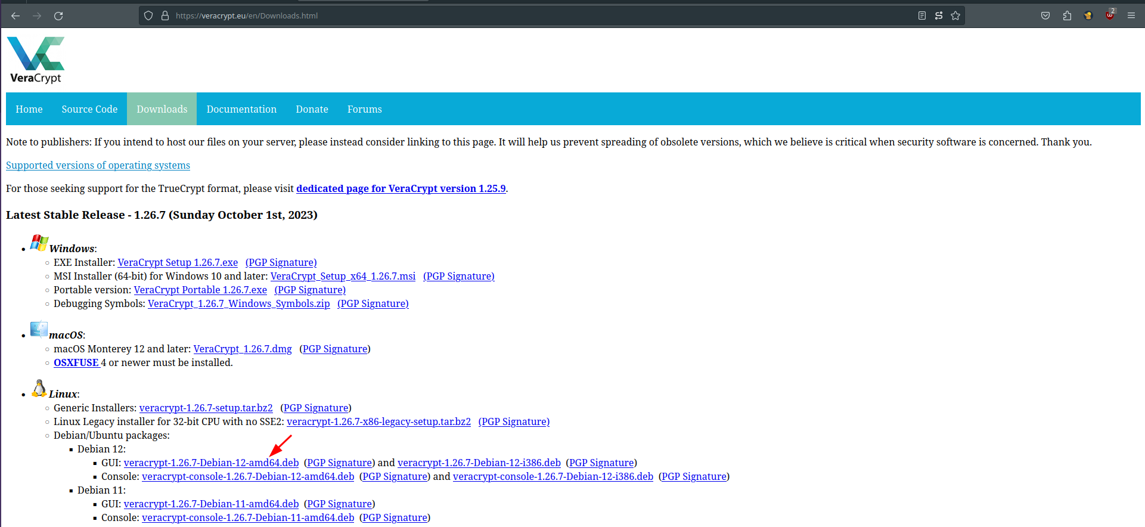Reload the VeraCrypt downloads page
This screenshot has width=1145, height=527.
(58, 15)
